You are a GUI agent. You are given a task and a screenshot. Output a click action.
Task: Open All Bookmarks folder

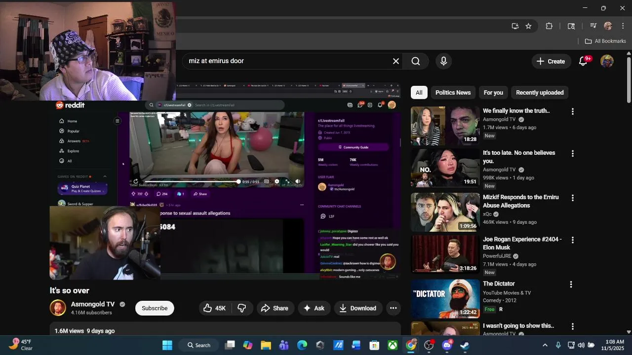[x=605, y=41]
